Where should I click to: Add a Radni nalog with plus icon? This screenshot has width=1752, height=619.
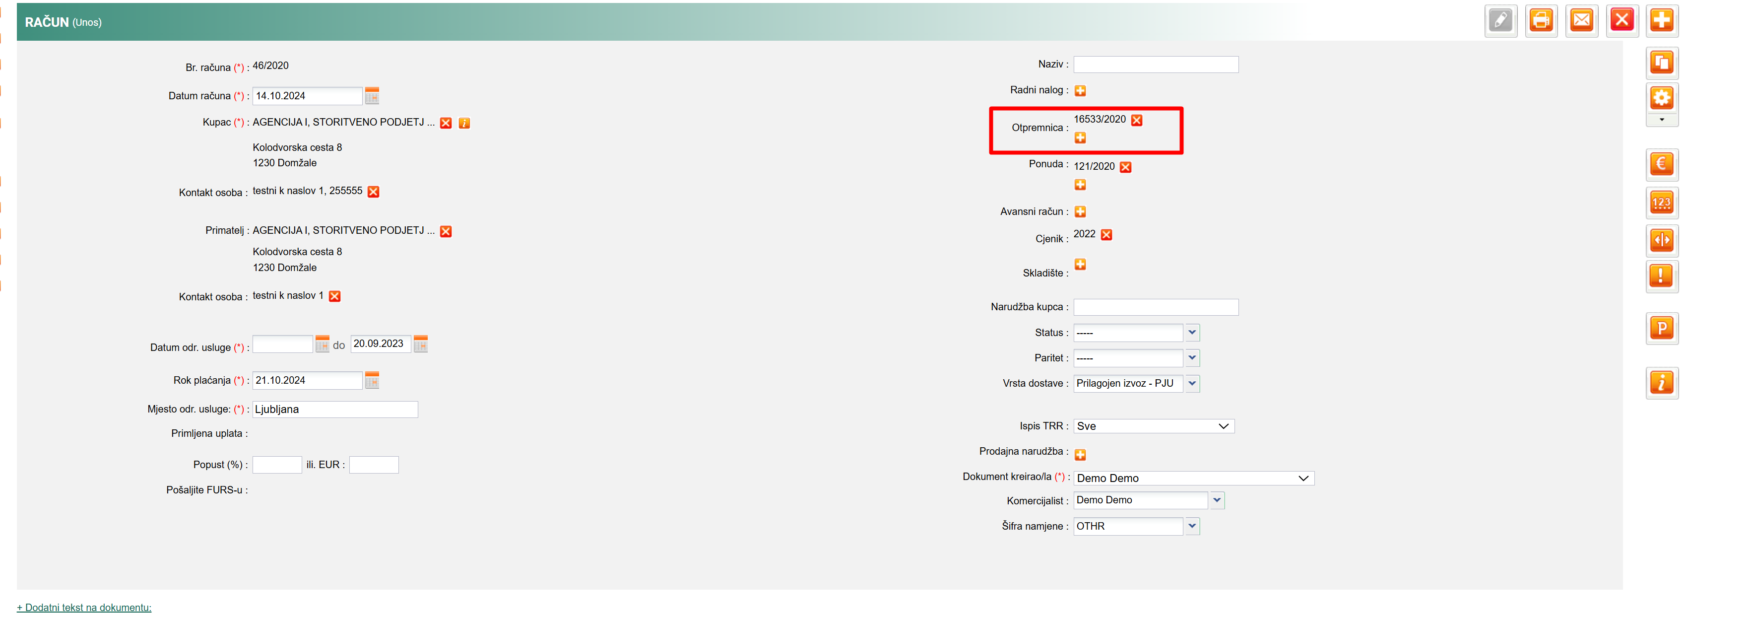(1080, 91)
